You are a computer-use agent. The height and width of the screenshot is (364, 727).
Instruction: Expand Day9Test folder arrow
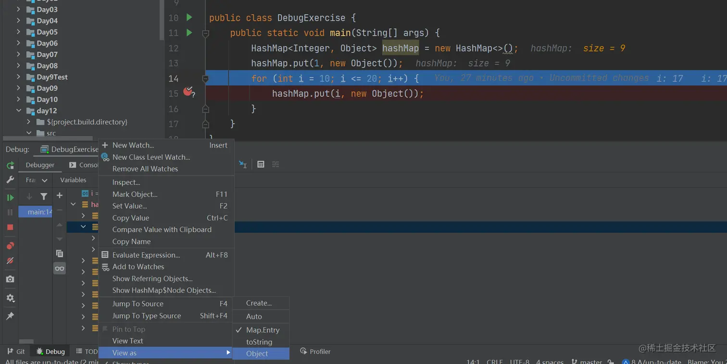18,77
